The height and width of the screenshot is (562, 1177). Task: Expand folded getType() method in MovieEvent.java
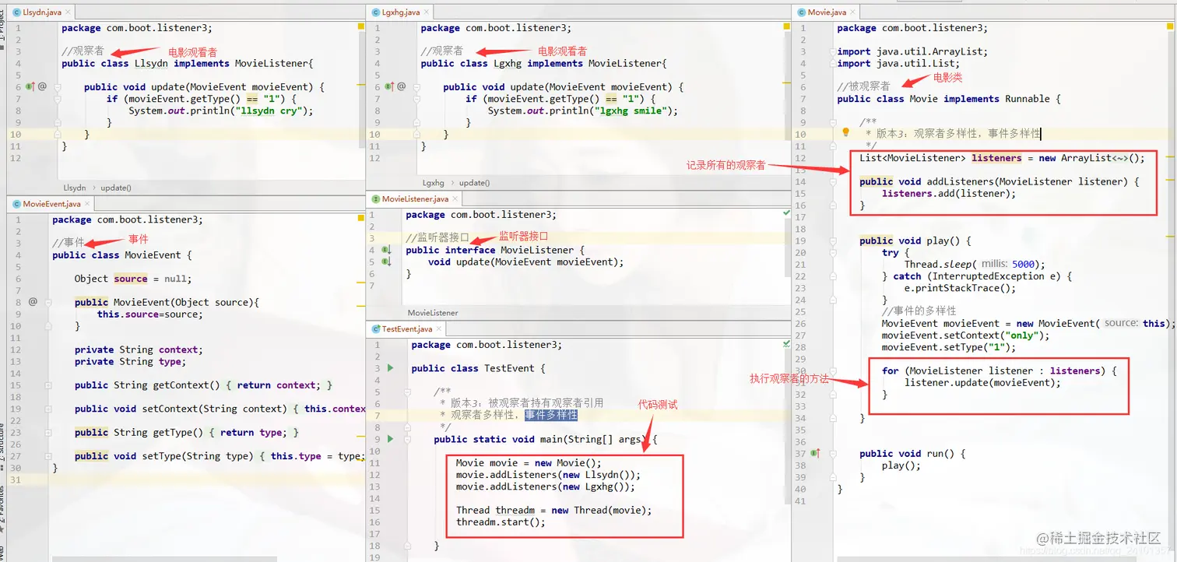[x=48, y=433]
